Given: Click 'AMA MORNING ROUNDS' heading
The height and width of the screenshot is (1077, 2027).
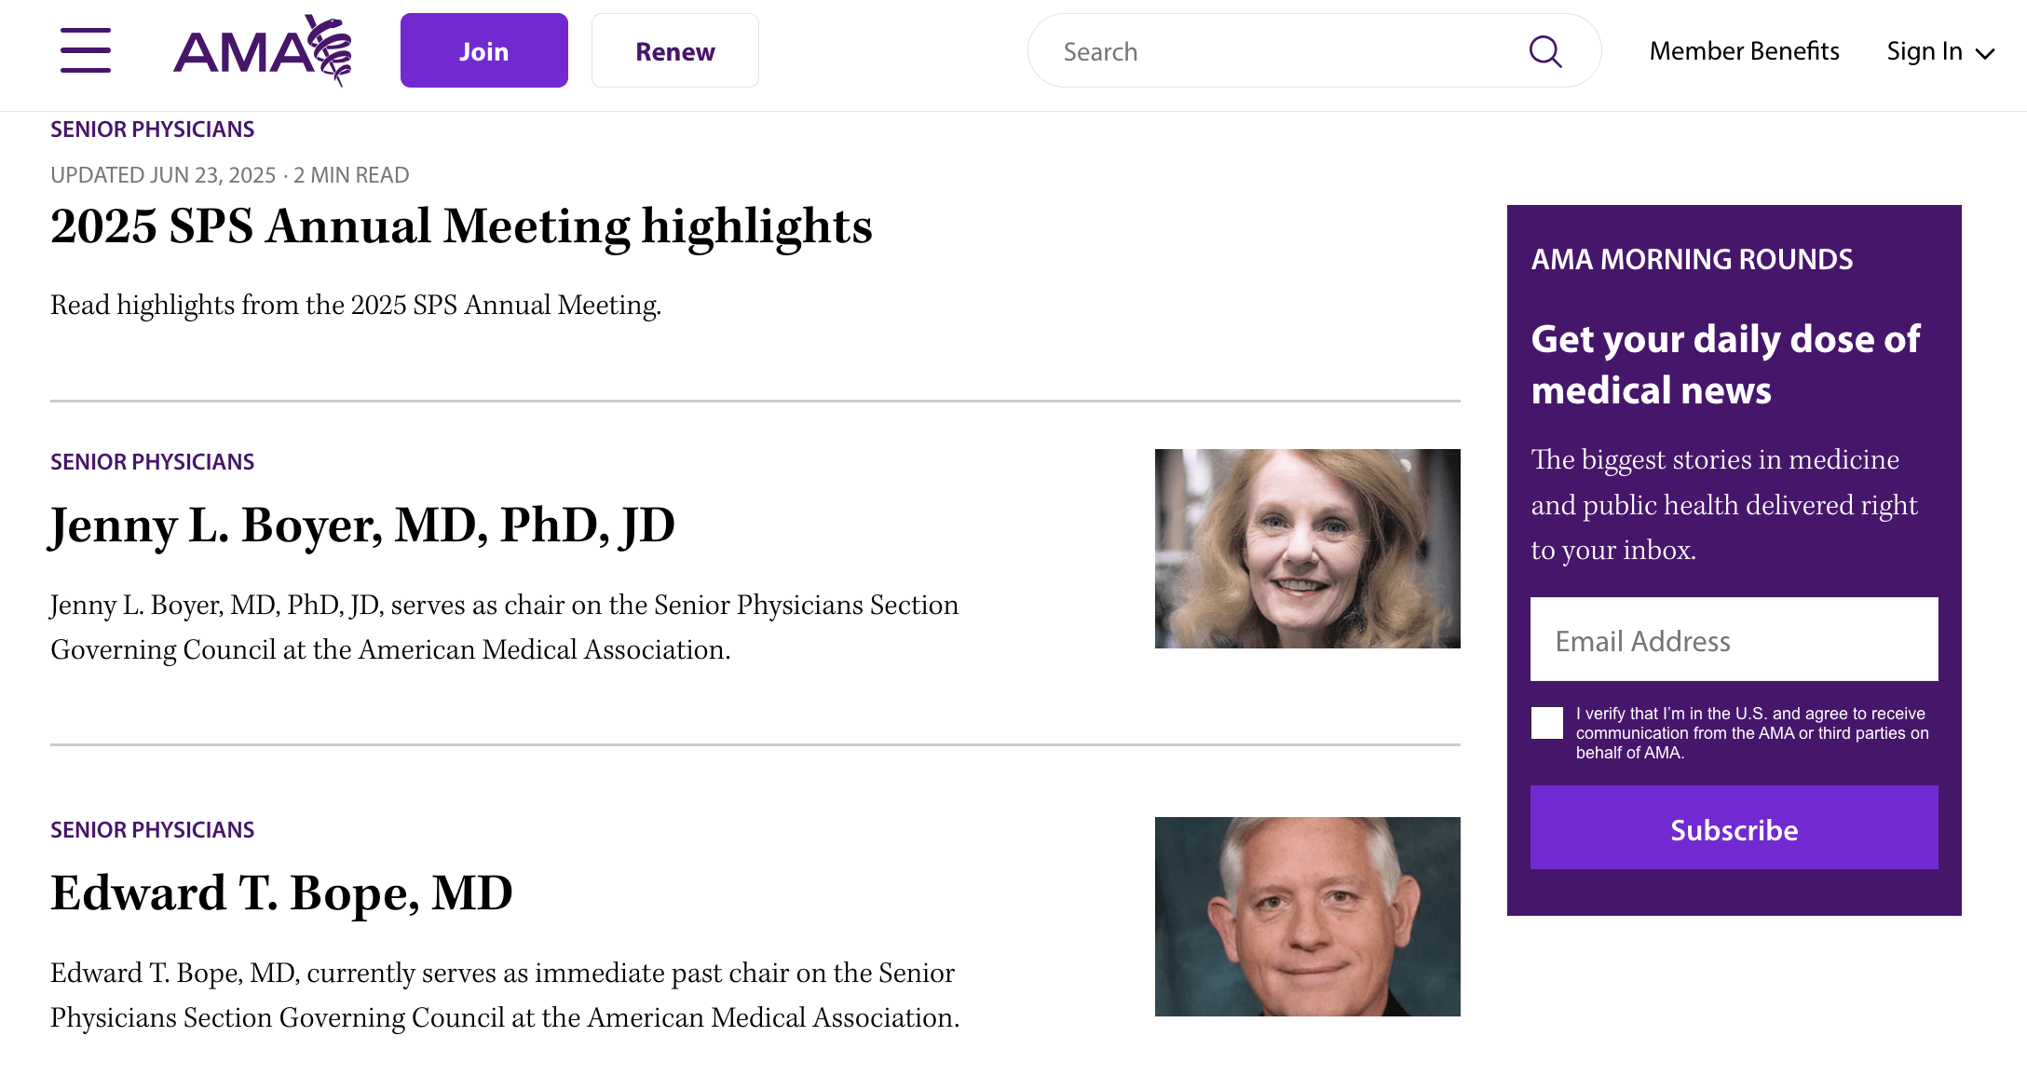Looking at the screenshot, I should [x=1692, y=259].
